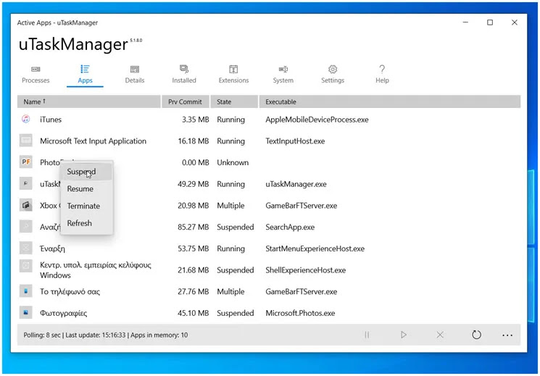Viewport: 540px width, 376px height.
Task: Click the 27.76 MB commit value
Action: 194,292
